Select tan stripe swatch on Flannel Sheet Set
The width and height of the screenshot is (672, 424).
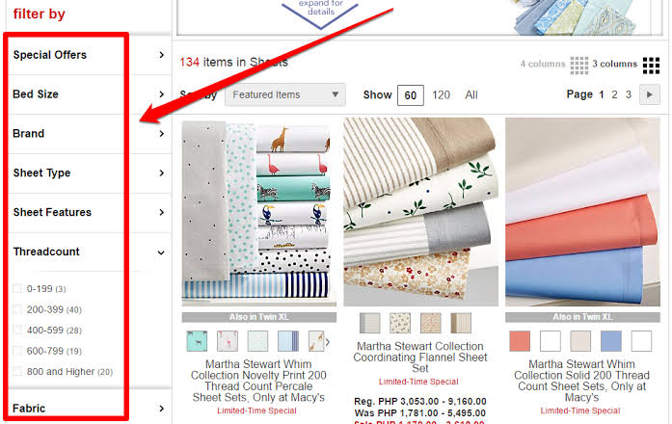pyautogui.click(x=461, y=323)
